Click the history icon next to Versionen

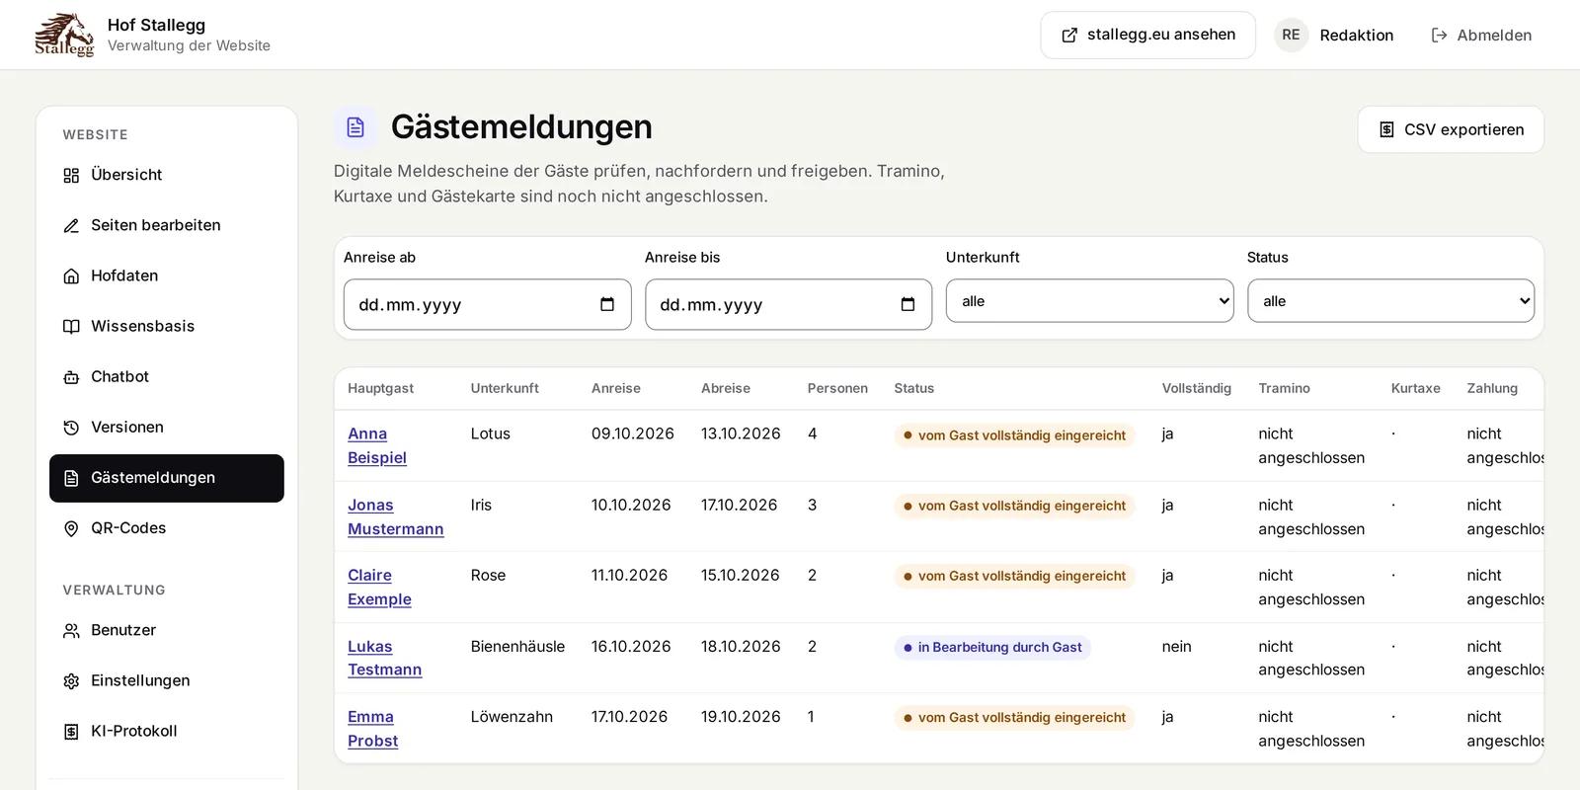[71, 428]
